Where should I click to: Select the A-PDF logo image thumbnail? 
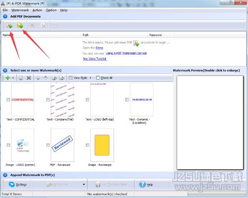click(x=23, y=145)
